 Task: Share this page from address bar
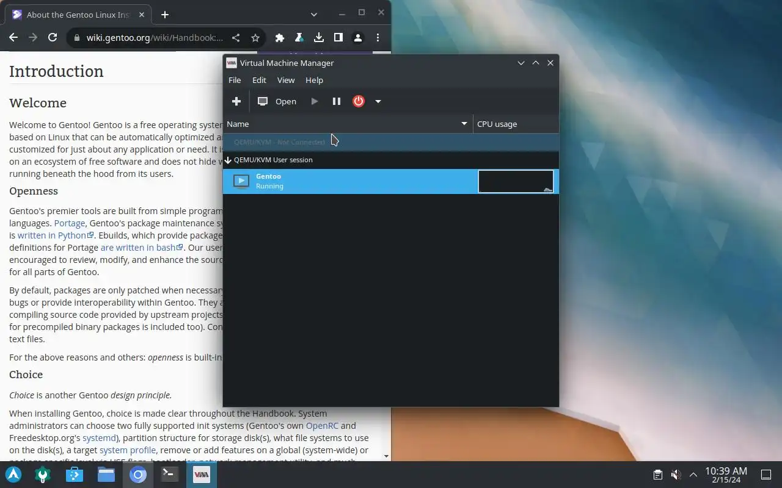coord(236,38)
